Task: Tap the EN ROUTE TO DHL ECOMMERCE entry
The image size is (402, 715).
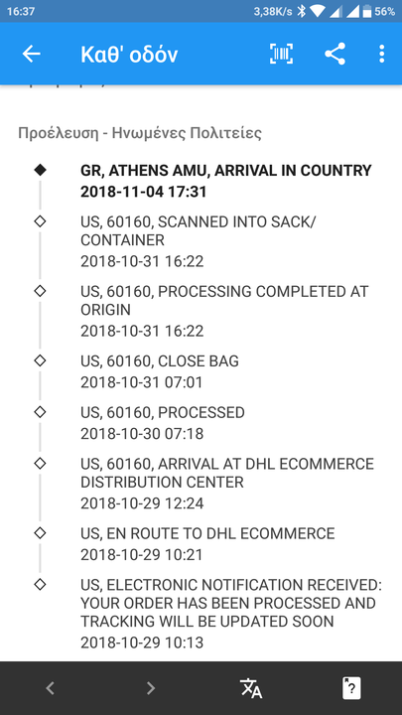Action: point(207,543)
